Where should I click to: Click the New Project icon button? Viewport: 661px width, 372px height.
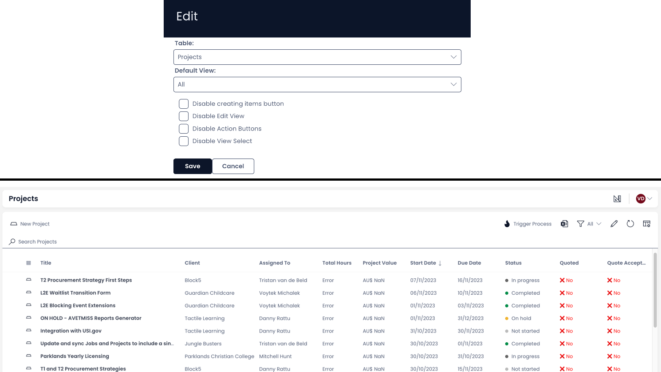pyautogui.click(x=14, y=224)
